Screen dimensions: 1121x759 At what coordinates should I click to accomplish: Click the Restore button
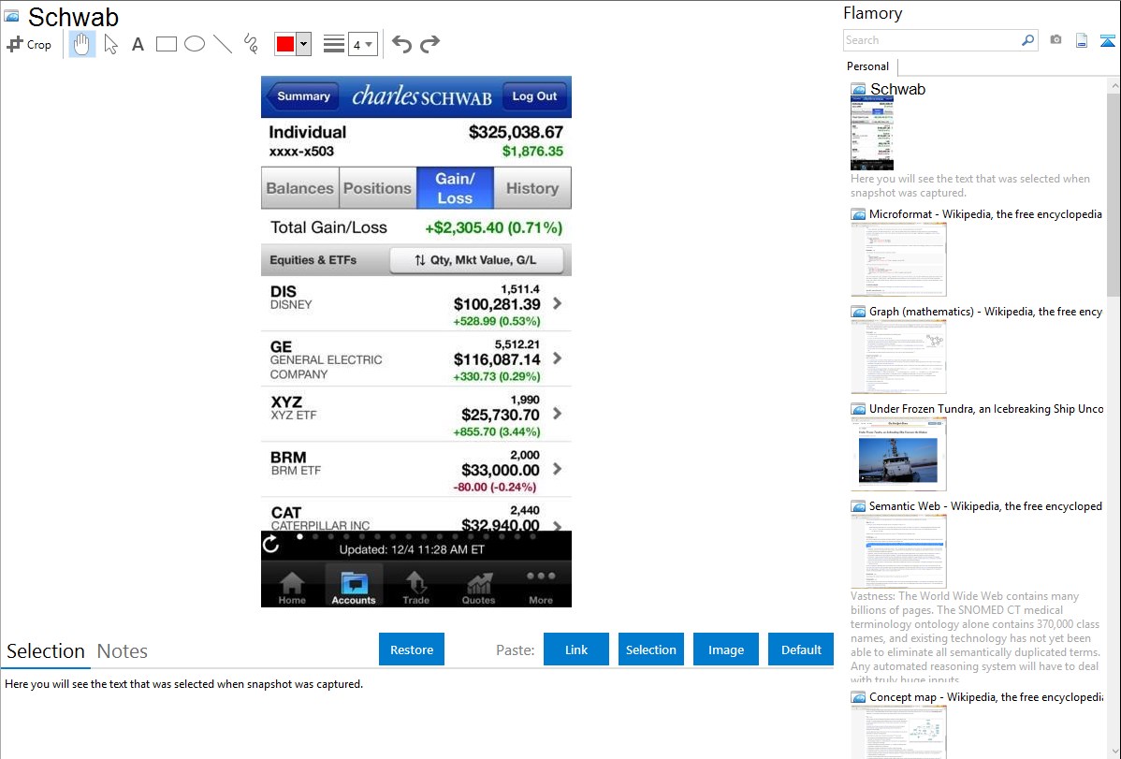[412, 650]
